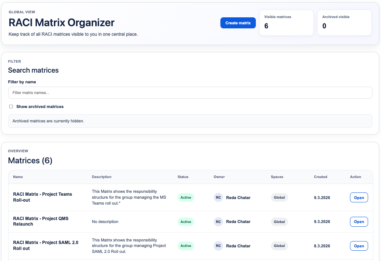Enable the Show archived matrices checkbox
Viewport: 381px width, 261px height.
(11, 106)
